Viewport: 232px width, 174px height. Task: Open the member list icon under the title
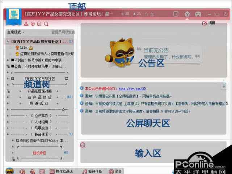click(26, 24)
